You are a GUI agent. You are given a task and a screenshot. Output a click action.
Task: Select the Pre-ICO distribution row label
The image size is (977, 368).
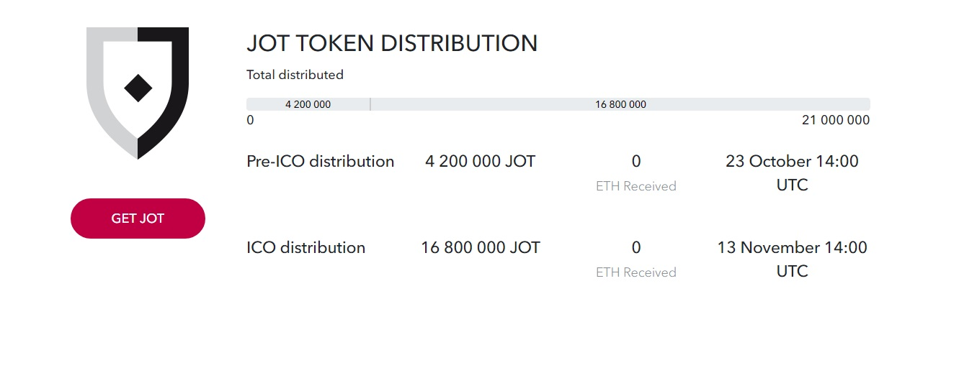tap(321, 161)
